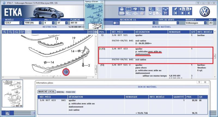218x117 pixels.
Task: Click the REMARQUE column header in parts list
Action: tap(179, 32)
